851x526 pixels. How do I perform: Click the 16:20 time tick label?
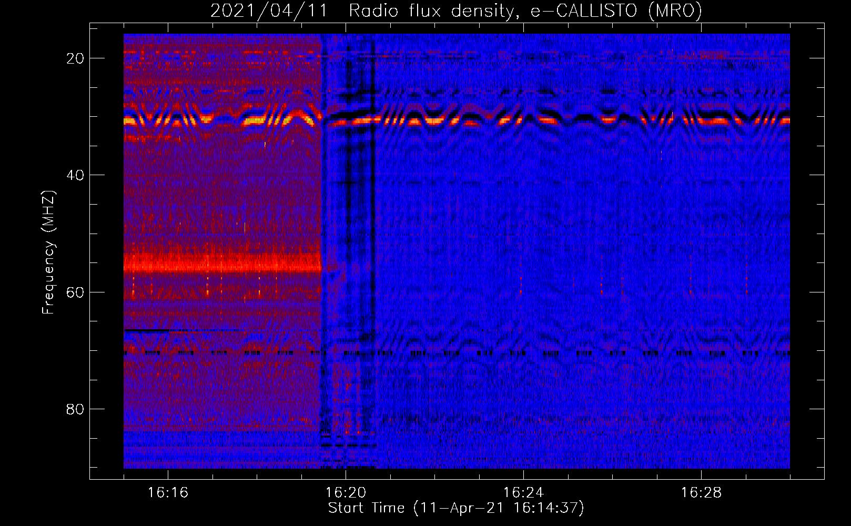pos(346,492)
